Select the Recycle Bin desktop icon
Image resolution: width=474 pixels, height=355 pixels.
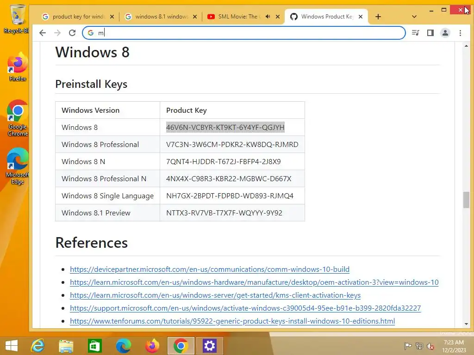tap(17, 18)
